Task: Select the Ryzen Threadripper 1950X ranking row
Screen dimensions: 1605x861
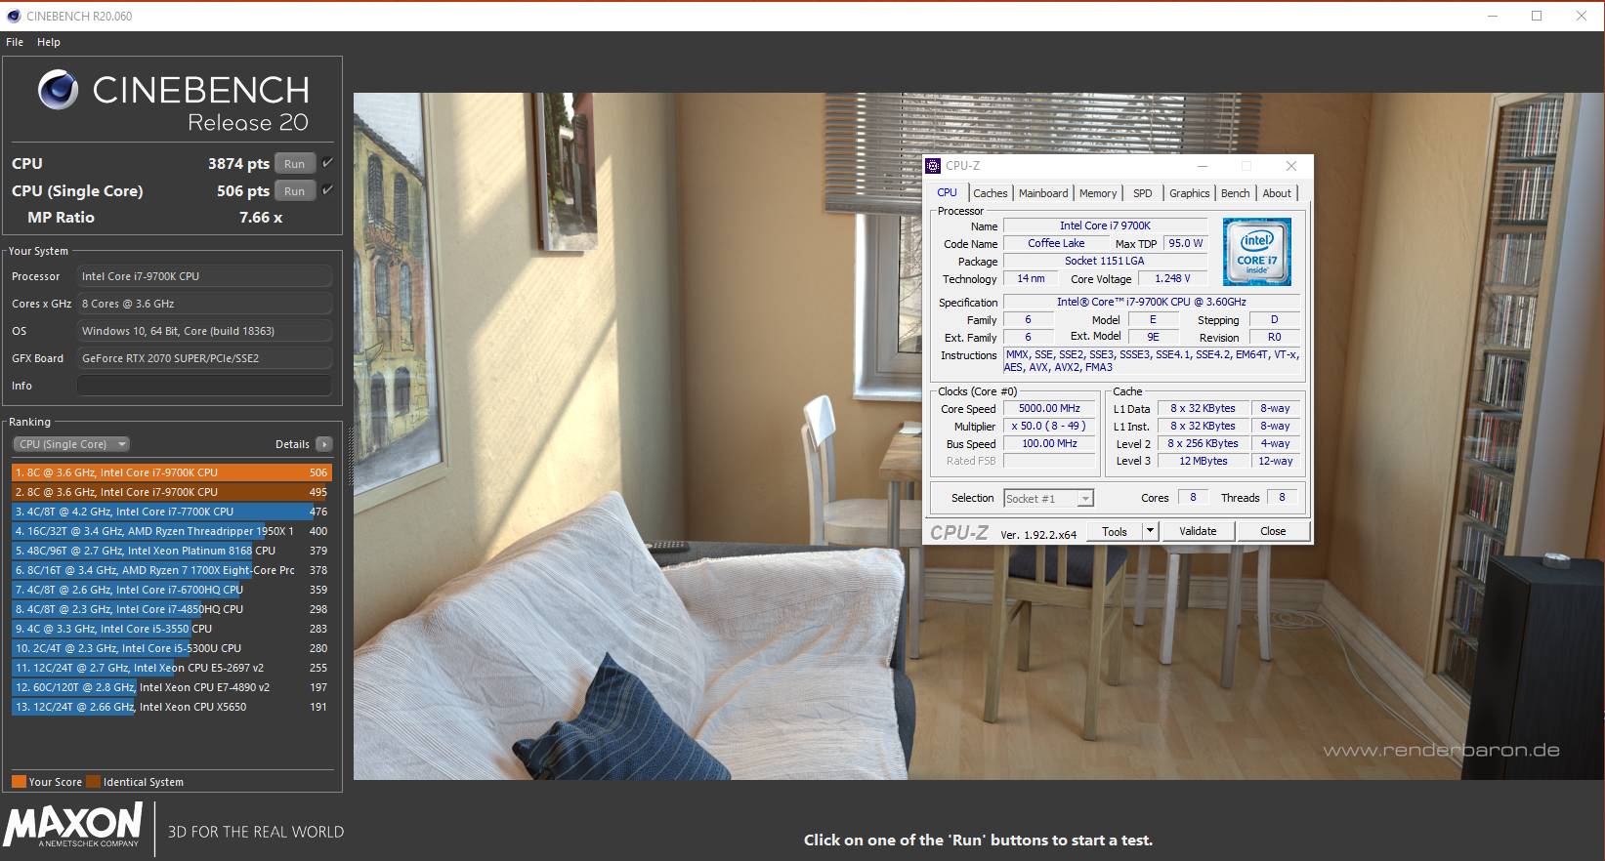Action: (x=172, y=531)
